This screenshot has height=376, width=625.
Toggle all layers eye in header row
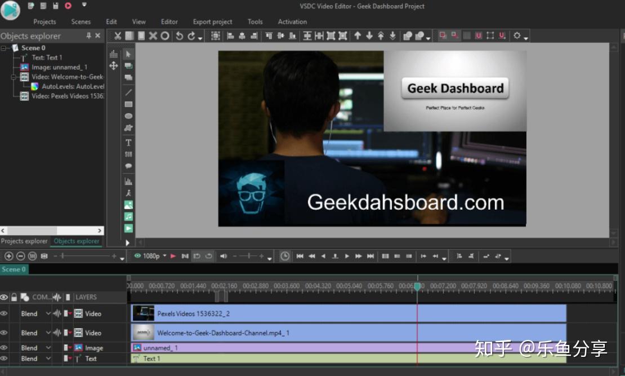tap(4, 298)
